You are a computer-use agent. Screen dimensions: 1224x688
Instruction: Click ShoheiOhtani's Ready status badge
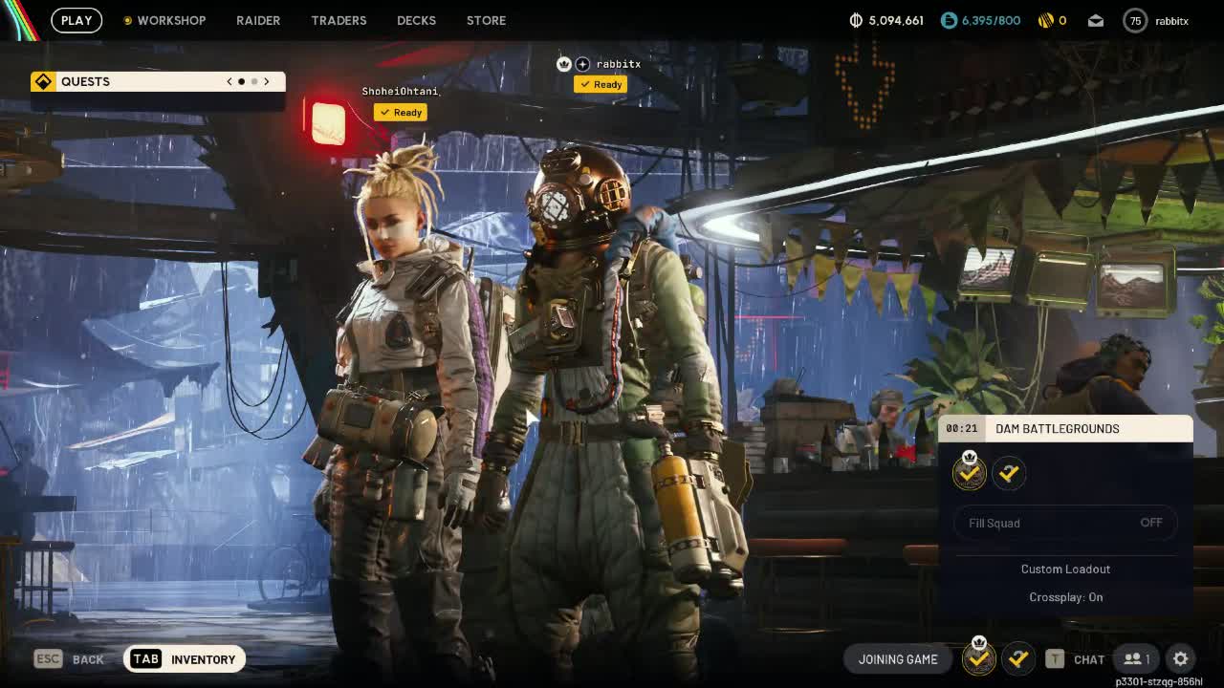(400, 112)
